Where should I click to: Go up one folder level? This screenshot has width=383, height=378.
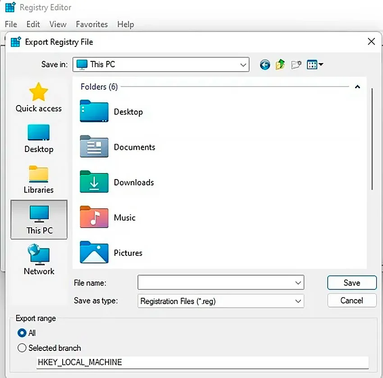tap(280, 65)
